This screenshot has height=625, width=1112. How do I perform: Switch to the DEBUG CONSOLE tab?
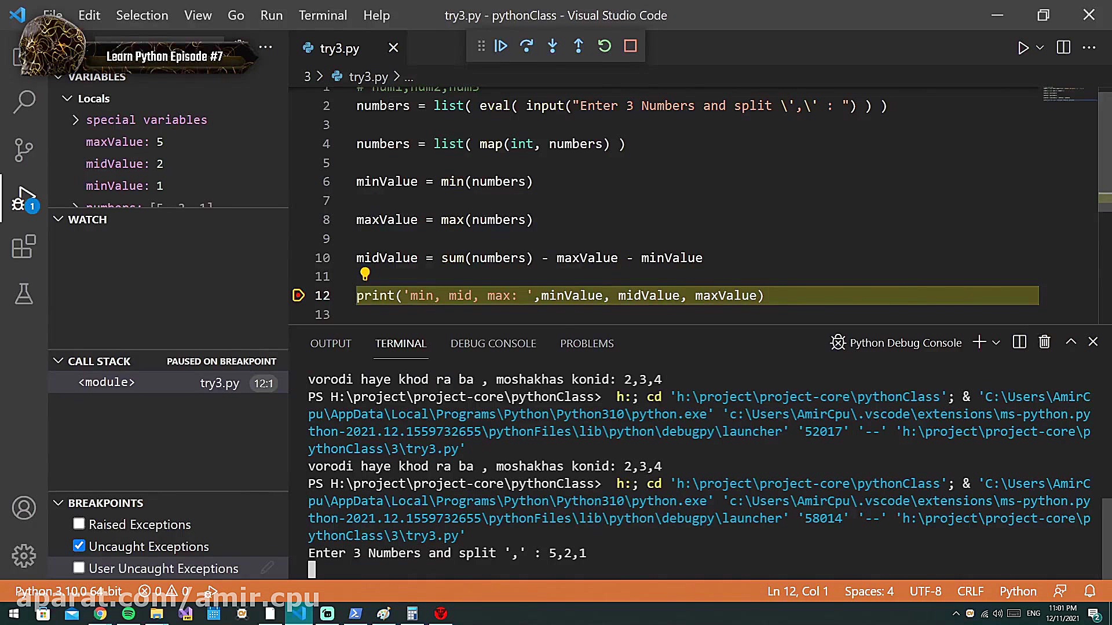pyautogui.click(x=493, y=344)
